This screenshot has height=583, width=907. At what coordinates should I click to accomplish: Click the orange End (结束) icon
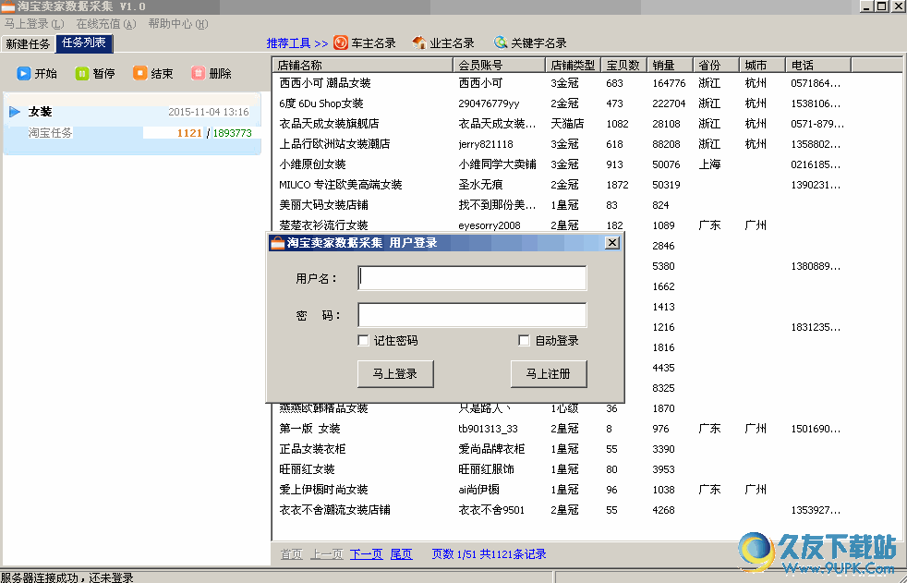tap(140, 73)
